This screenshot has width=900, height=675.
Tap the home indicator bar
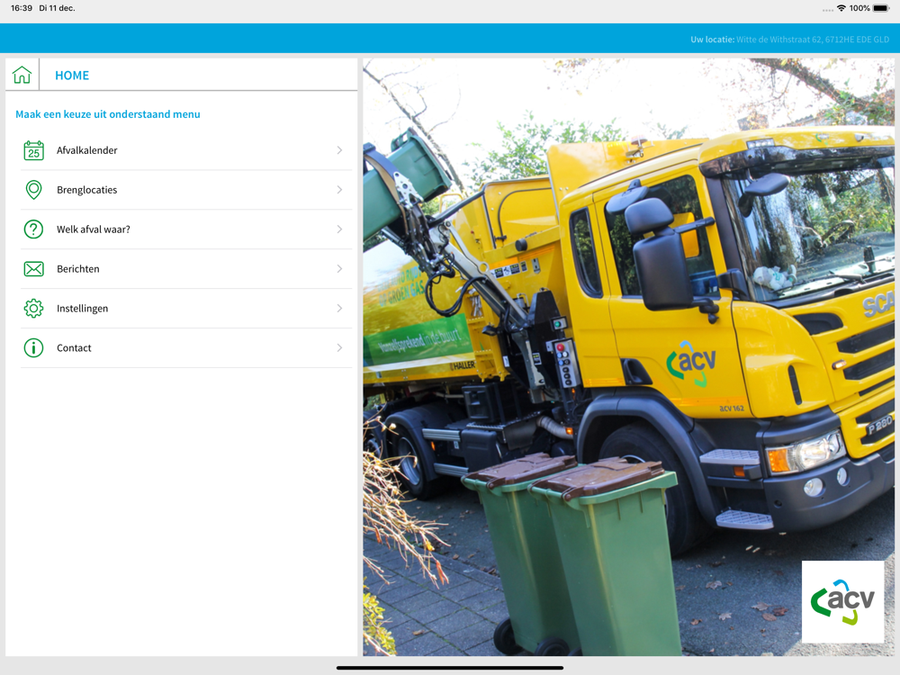click(450, 668)
